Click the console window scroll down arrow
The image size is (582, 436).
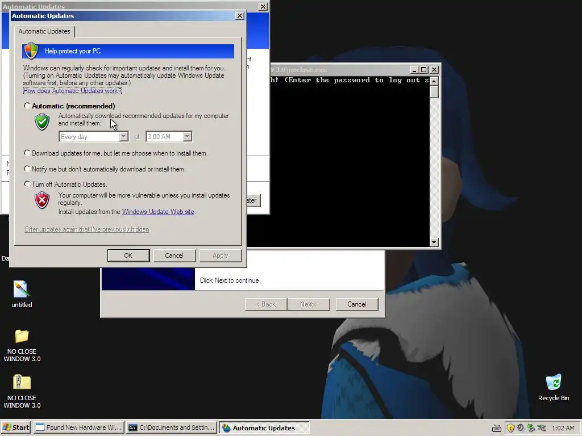point(434,242)
